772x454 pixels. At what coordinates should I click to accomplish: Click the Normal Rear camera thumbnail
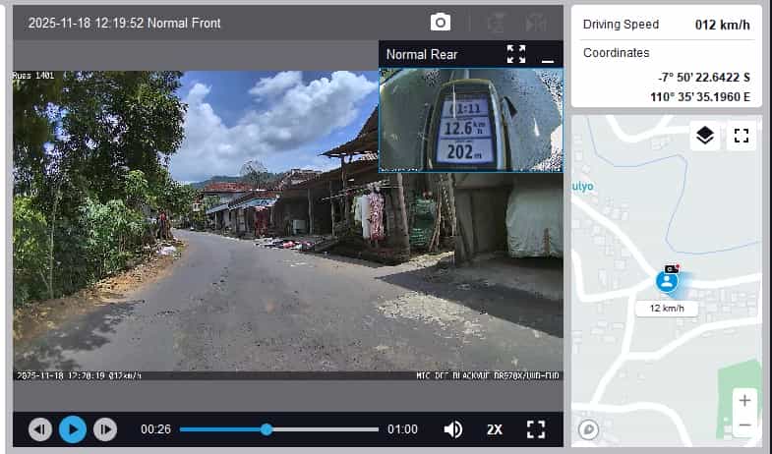click(471, 120)
